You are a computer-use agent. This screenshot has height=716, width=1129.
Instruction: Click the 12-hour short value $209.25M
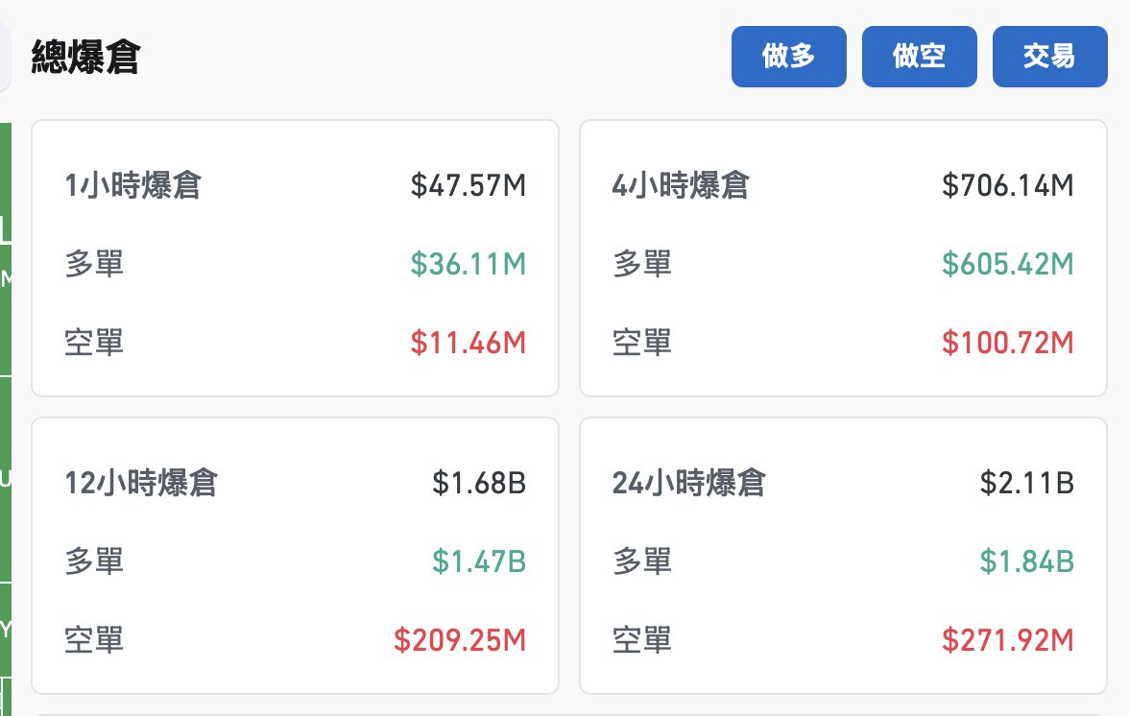[x=460, y=639]
